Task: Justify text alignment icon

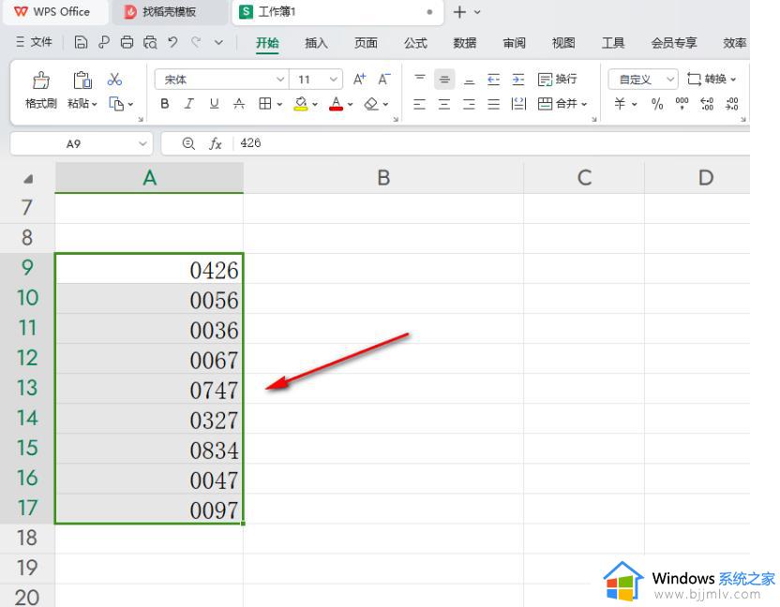Action: coord(493,104)
